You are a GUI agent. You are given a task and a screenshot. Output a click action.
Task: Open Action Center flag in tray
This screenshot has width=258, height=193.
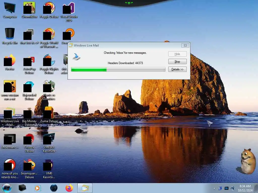[x=220, y=188]
